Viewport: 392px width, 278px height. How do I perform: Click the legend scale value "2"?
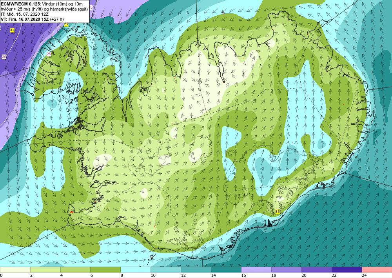[31, 275]
